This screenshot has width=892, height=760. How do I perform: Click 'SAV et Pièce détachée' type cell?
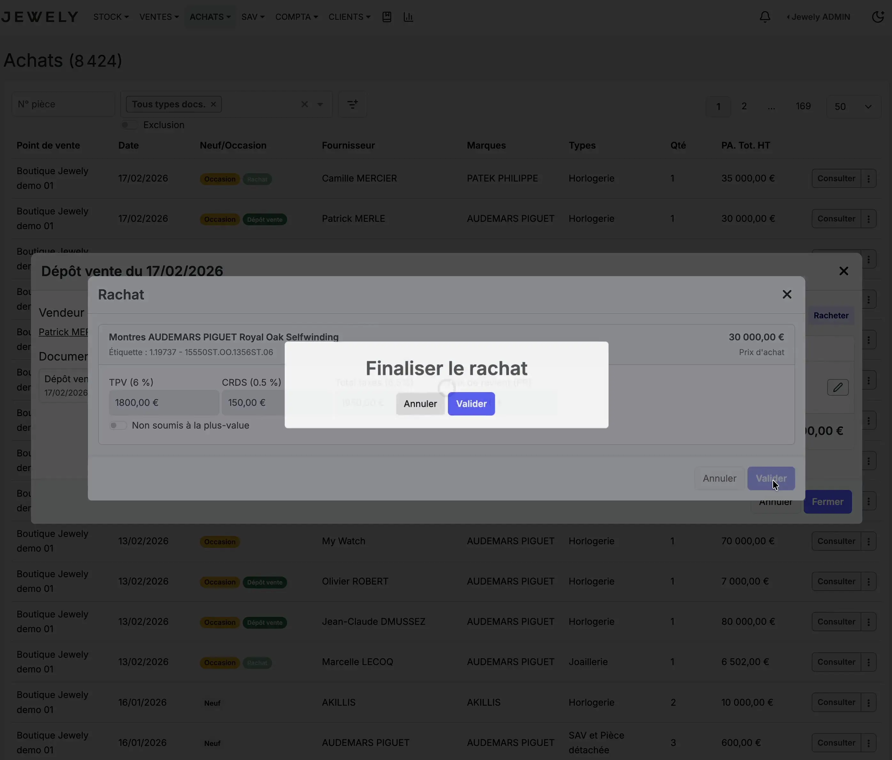596,743
